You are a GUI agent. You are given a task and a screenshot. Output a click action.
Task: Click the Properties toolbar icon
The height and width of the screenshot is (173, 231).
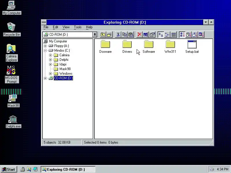point(152,35)
